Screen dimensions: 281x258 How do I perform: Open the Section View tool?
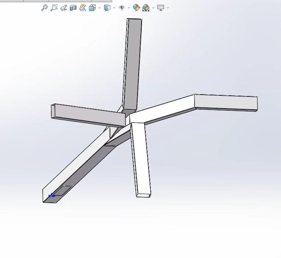(73, 8)
